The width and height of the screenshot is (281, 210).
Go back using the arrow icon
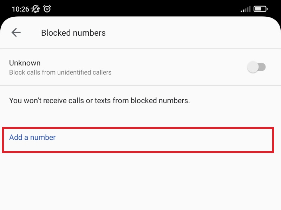(x=16, y=33)
